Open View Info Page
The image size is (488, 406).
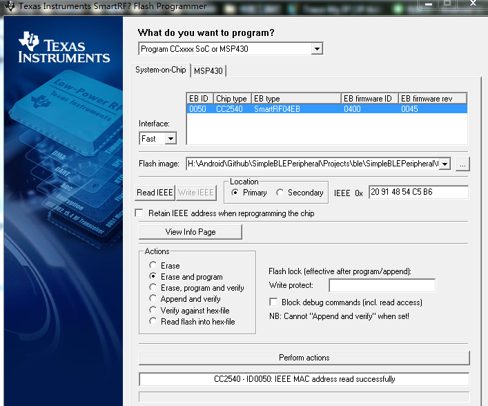(191, 232)
